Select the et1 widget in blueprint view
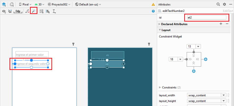Image resolution: width=234 pixels, height=106 pixels. [x=108, y=55]
